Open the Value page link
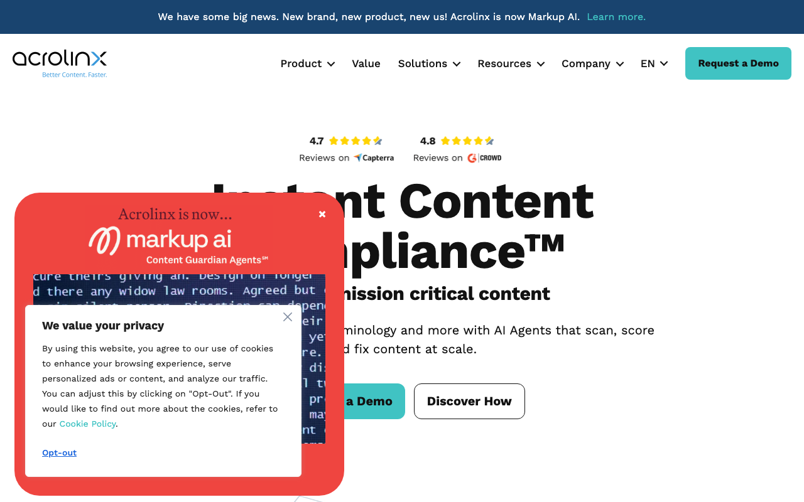This screenshot has height=502, width=804. pos(366,63)
